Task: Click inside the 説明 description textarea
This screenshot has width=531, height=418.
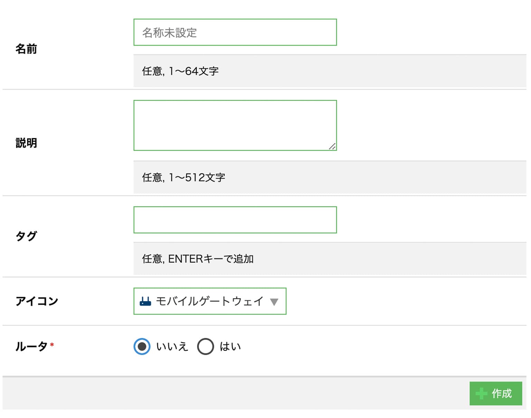Action: [235, 125]
